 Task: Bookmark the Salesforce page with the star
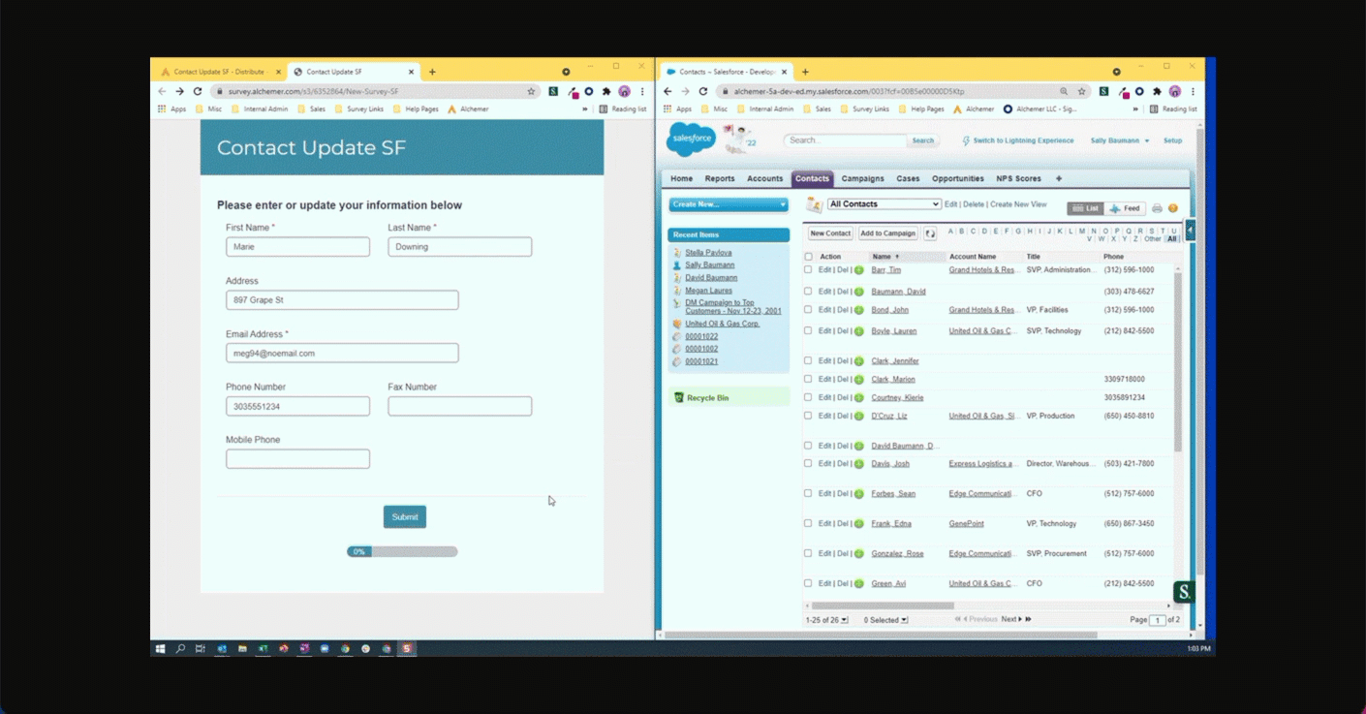coord(1082,91)
